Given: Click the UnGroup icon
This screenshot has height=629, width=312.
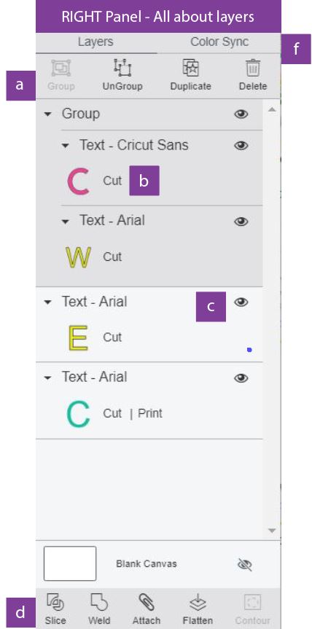Looking at the screenshot, I should [122, 69].
